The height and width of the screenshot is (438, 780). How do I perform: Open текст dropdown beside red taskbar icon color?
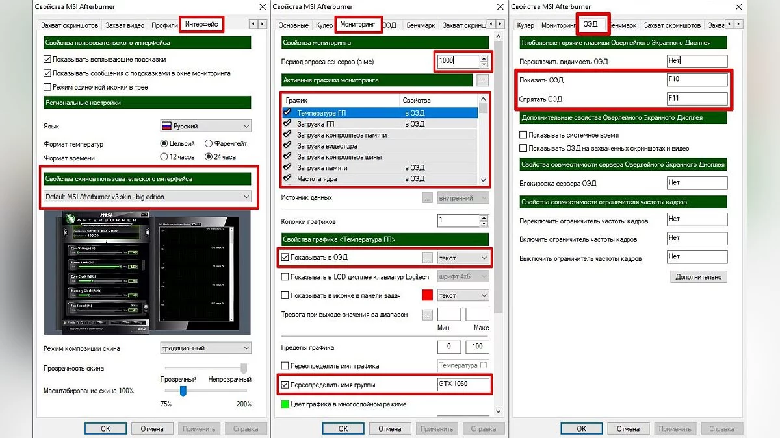pos(463,295)
